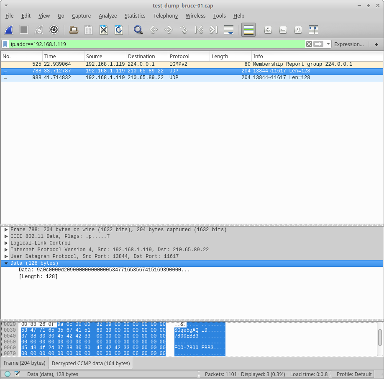Expand the IEEE 802.11 Data node
The height and width of the screenshot is (379, 384).
coord(6,236)
